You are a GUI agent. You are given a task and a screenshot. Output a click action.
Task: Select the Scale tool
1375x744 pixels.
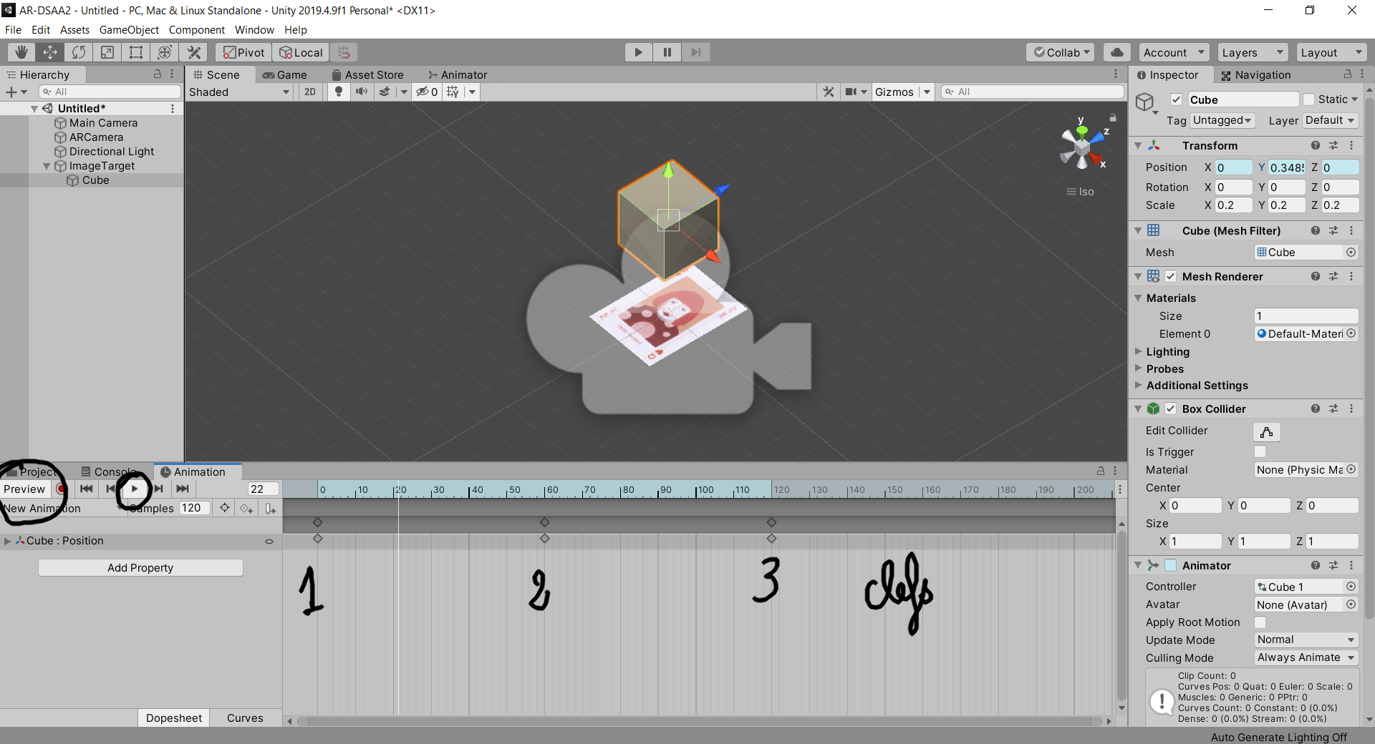click(107, 52)
